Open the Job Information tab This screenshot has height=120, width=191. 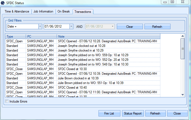pyautogui.click(x=43, y=12)
